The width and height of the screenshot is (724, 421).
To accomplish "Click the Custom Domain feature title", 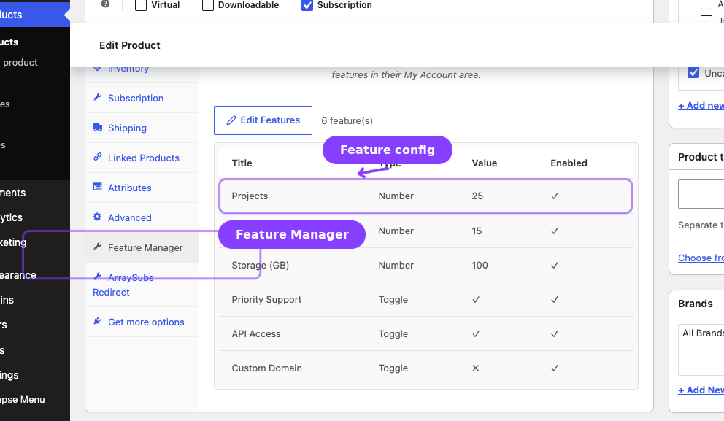I will tap(267, 368).
